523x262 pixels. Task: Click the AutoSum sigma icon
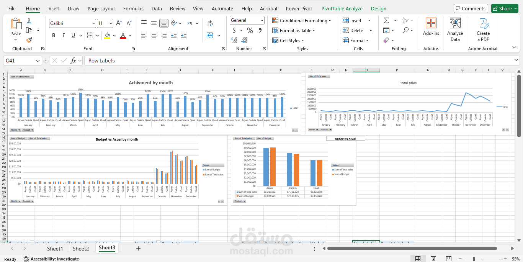tap(386, 20)
